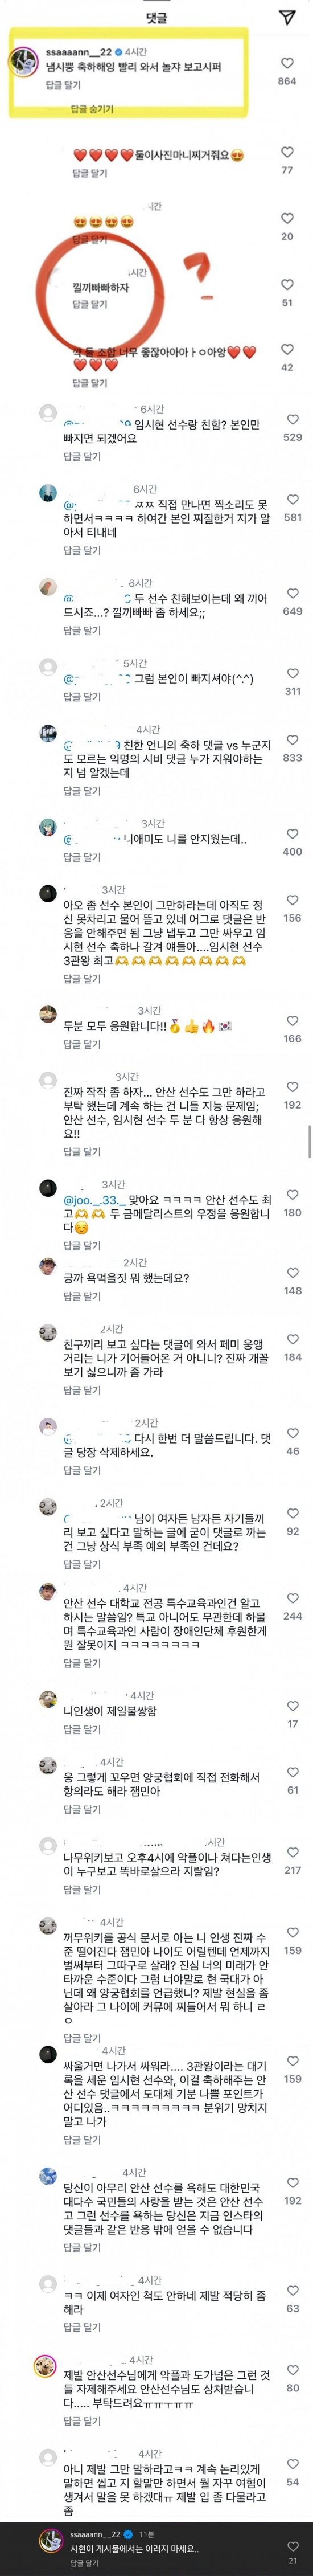Tap heart icon with 21 likes at bottom
This screenshot has height=2576, width=313.
pos(293,2546)
